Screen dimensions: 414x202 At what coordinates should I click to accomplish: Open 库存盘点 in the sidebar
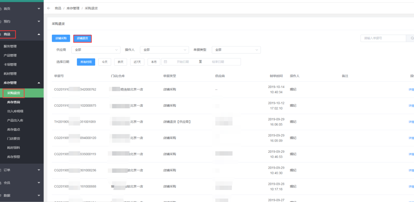click(x=13, y=130)
